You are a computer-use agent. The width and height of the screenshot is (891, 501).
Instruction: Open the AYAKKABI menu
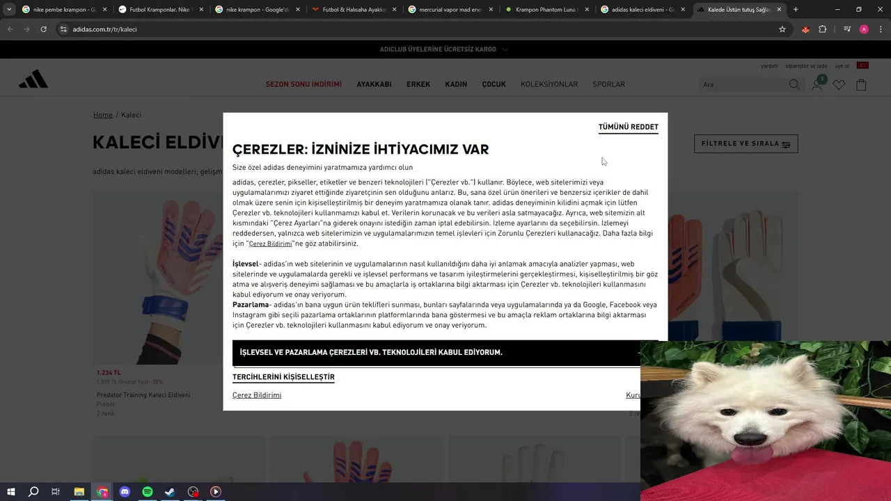click(x=374, y=84)
